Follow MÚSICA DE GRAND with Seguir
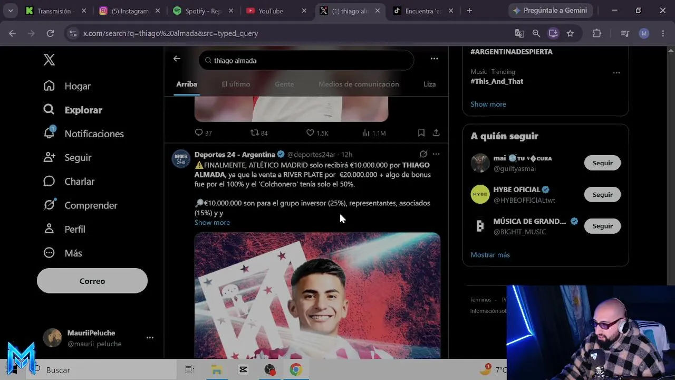 click(602, 226)
